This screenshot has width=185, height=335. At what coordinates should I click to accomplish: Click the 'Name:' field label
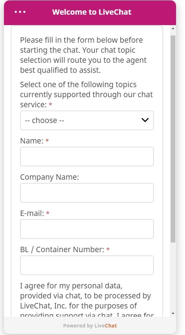(32, 141)
